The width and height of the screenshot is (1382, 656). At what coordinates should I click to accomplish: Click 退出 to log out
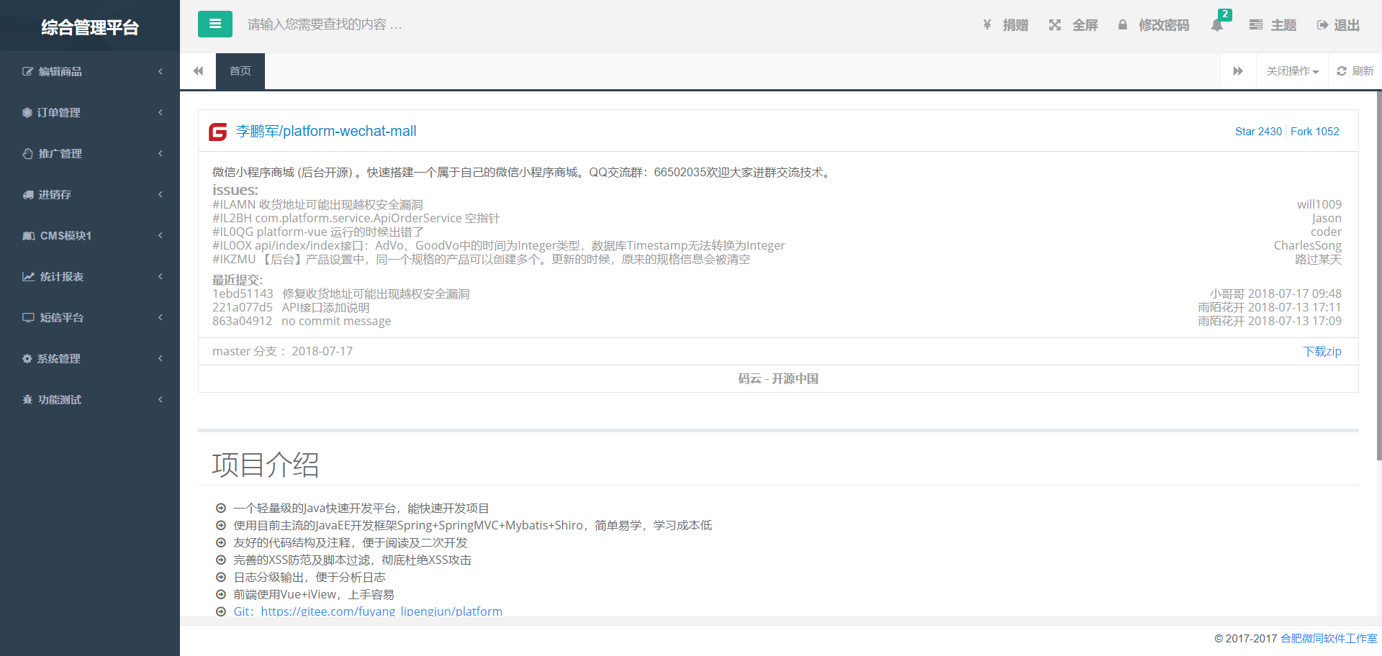pyautogui.click(x=1338, y=25)
